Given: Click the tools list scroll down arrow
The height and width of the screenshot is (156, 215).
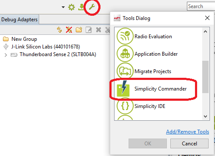Looking at the screenshot, I should pos(205,116).
